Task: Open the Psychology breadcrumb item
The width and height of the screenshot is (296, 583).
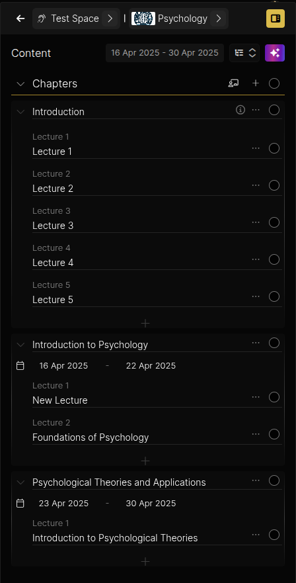Action: [x=178, y=19]
